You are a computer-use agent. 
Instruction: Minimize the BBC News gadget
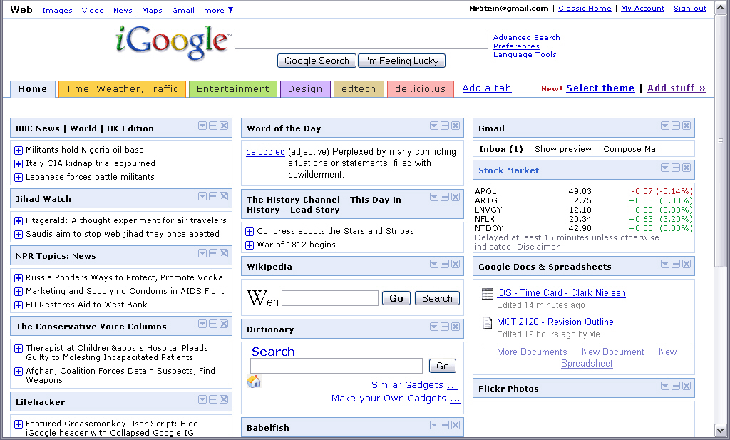click(x=213, y=126)
